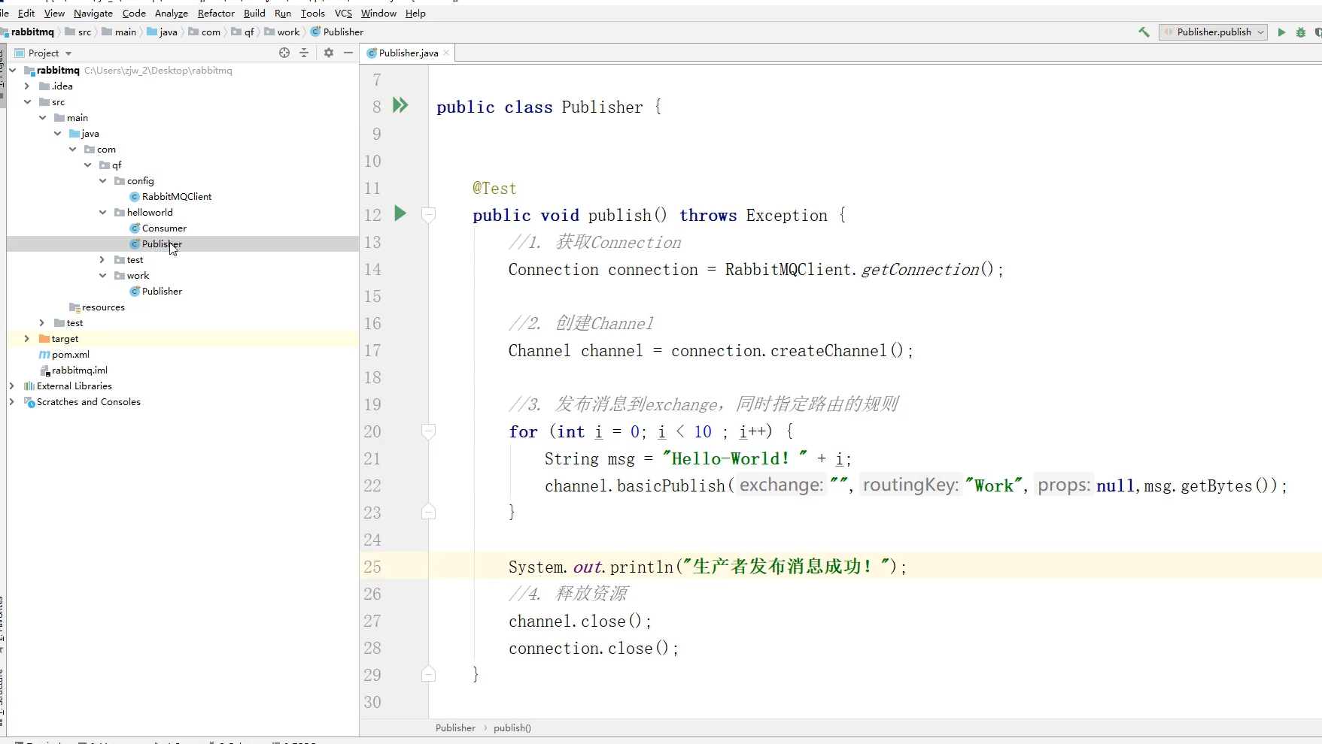Open the VCS menu
Viewport: 1322px width, 744px height.
click(343, 14)
